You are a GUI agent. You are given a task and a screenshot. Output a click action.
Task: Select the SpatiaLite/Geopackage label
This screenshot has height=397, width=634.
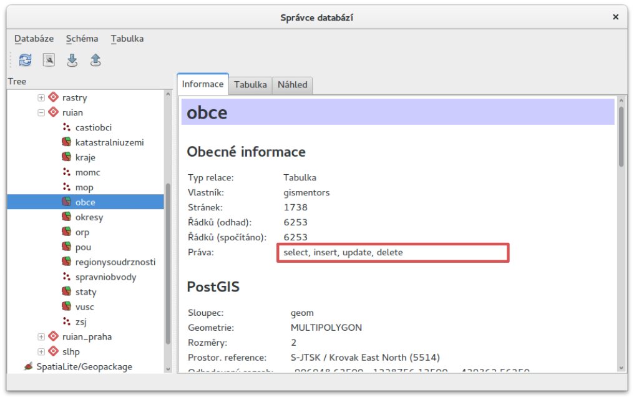pyautogui.click(x=84, y=366)
